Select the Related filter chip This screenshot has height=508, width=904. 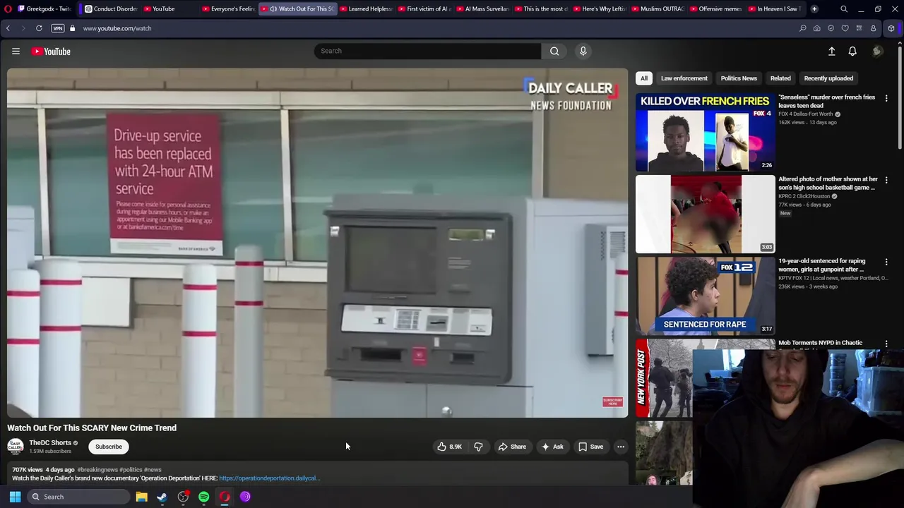pyautogui.click(x=780, y=78)
